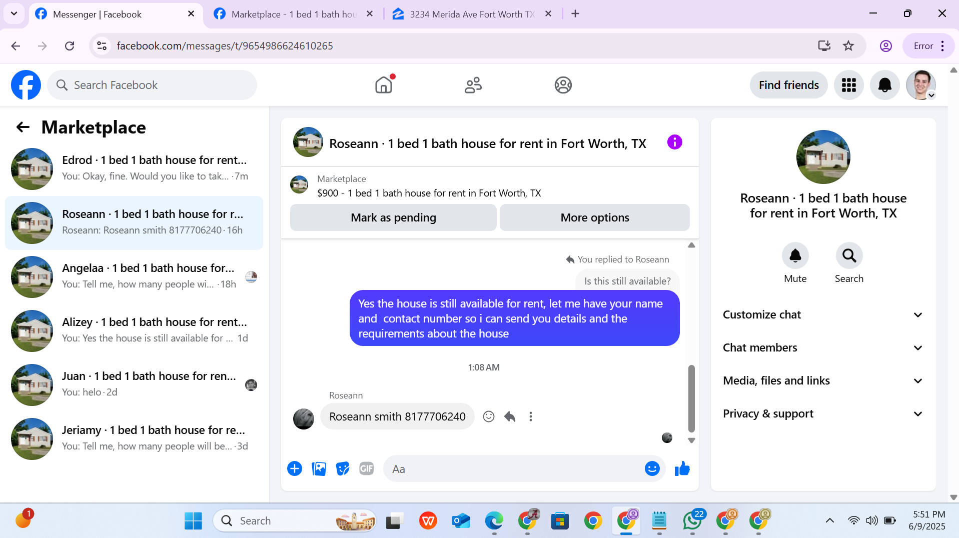Open the Facebook home icon

(384, 85)
